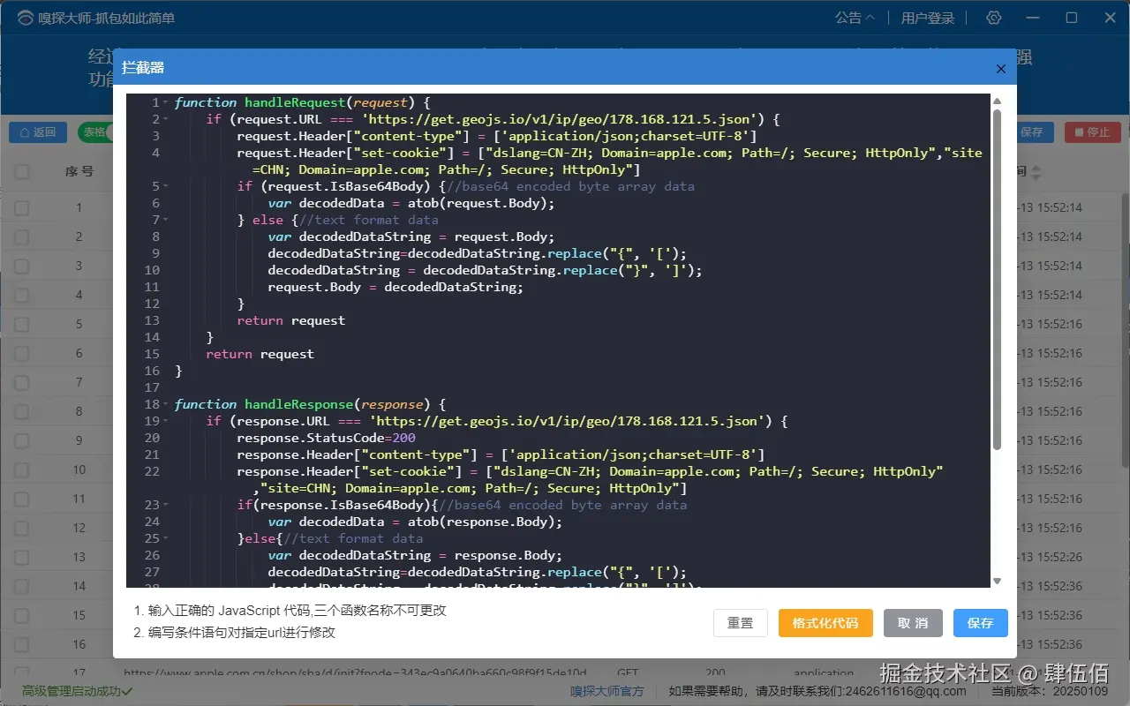This screenshot has height=706, width=1130.
Task: Expand the 公告 dropdown in title bar
Action: click(855, 18)
